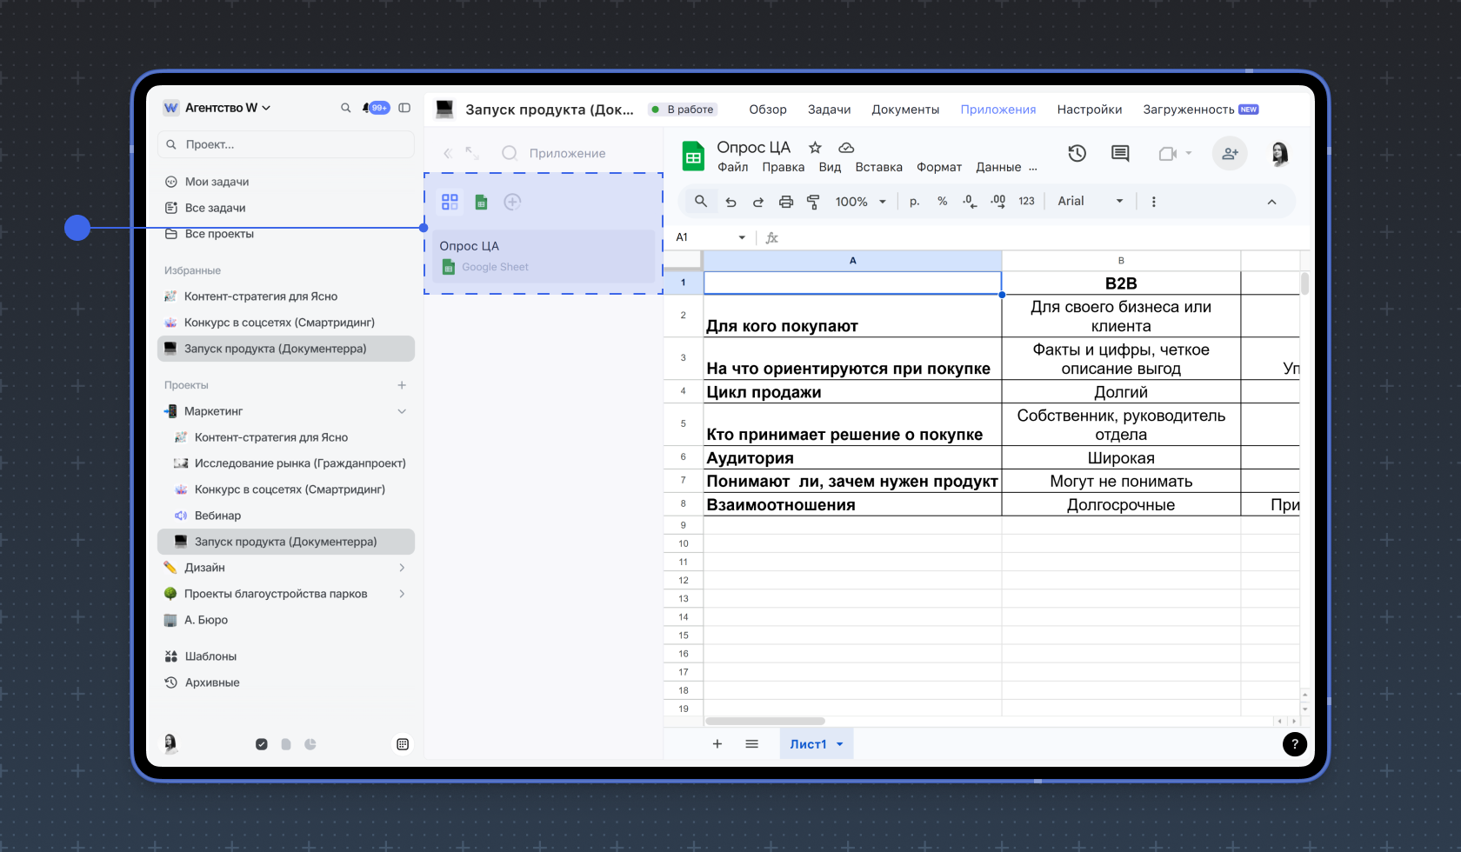Open the grid view of applications

click(x=450, y=202)
